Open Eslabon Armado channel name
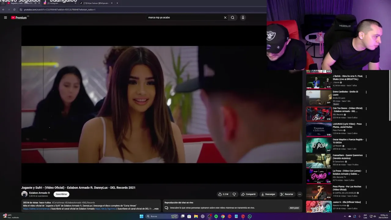Screen dimensions: 391x220 [38, 193]
